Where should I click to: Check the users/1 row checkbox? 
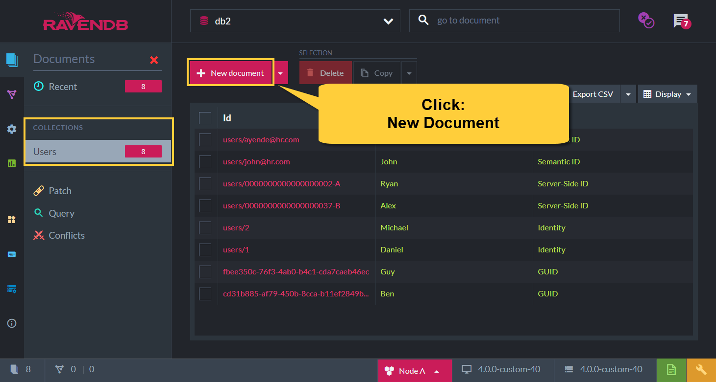click(205, 250)
